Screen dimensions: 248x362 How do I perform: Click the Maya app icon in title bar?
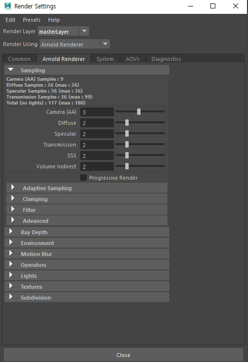point(8,6)
